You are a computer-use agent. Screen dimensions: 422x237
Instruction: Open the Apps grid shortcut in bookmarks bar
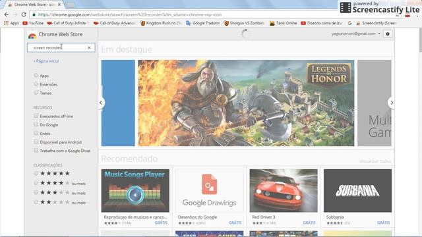(11, 23)
